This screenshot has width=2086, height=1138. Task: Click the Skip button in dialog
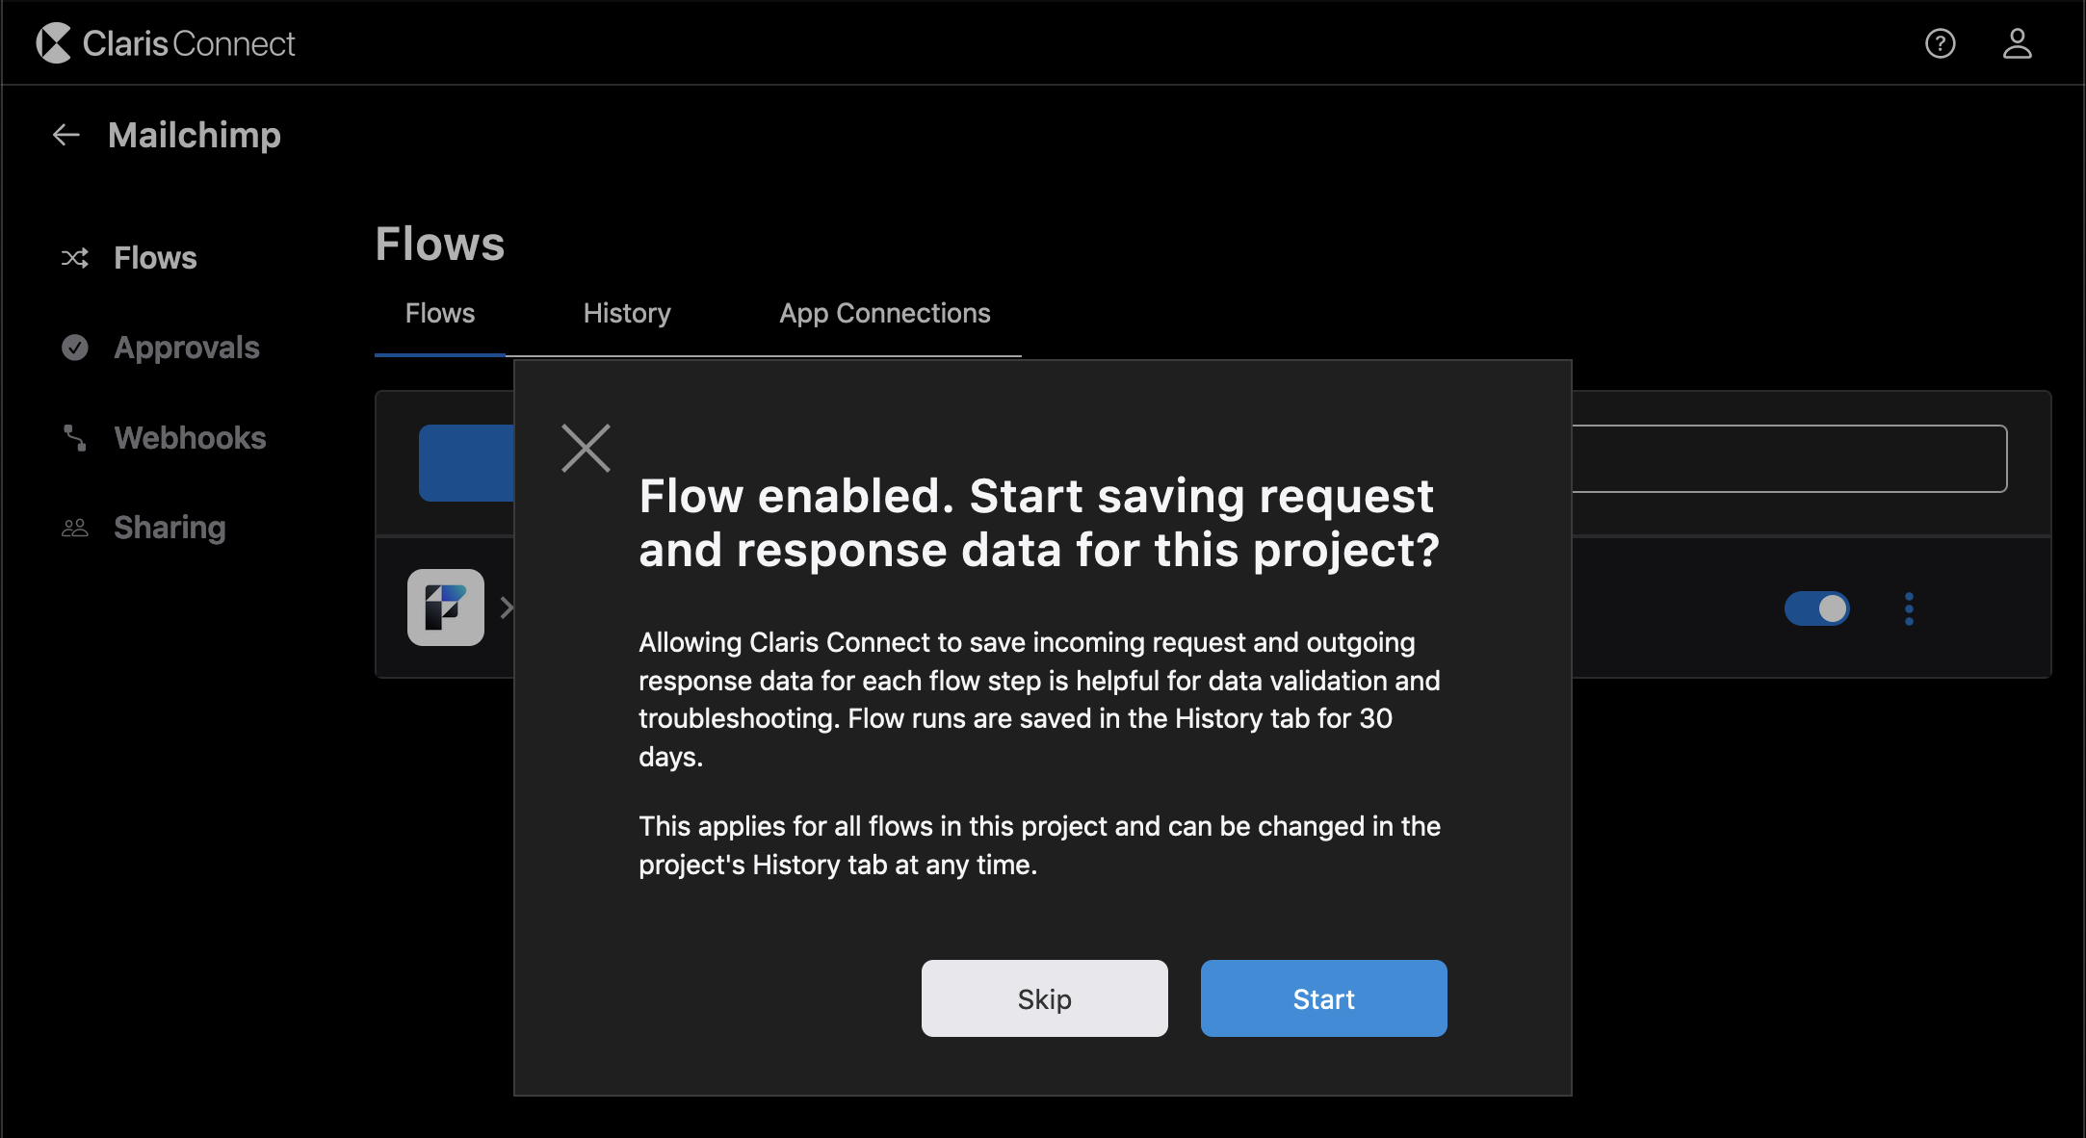pyautogui.click(x=1044, y=998)
